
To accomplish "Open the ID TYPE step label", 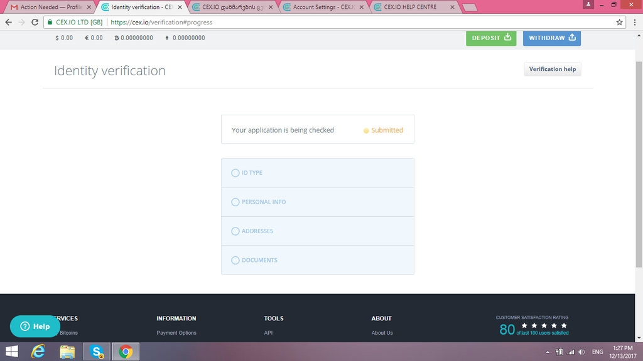I will point(252,173).
